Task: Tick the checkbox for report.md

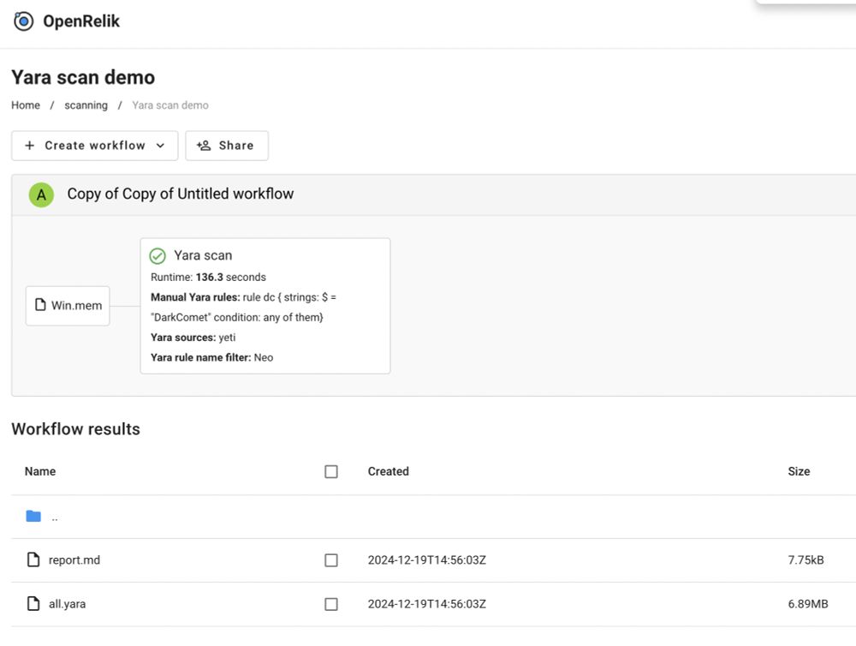Action: point(331,560)
